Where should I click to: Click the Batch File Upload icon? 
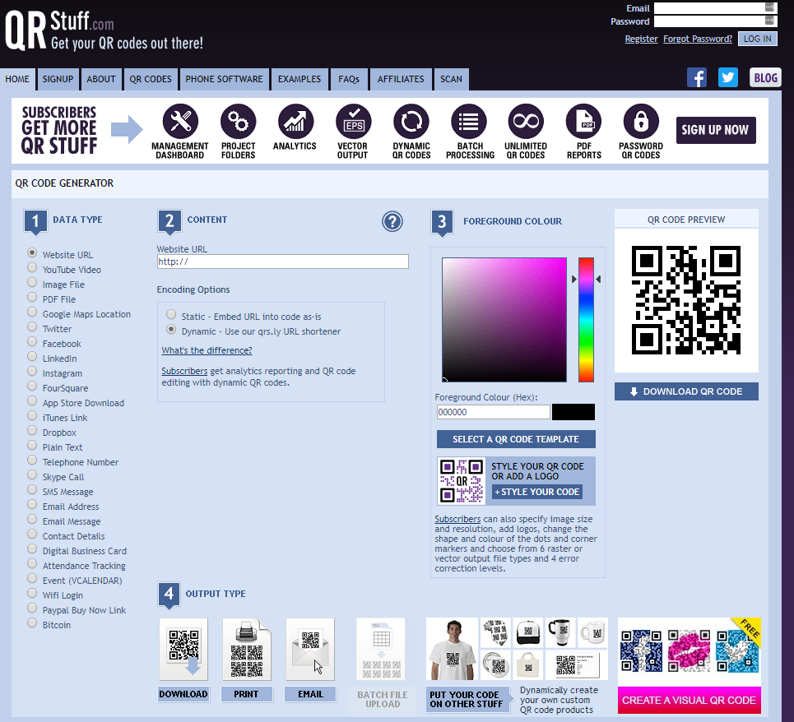(x=381, y=649)
